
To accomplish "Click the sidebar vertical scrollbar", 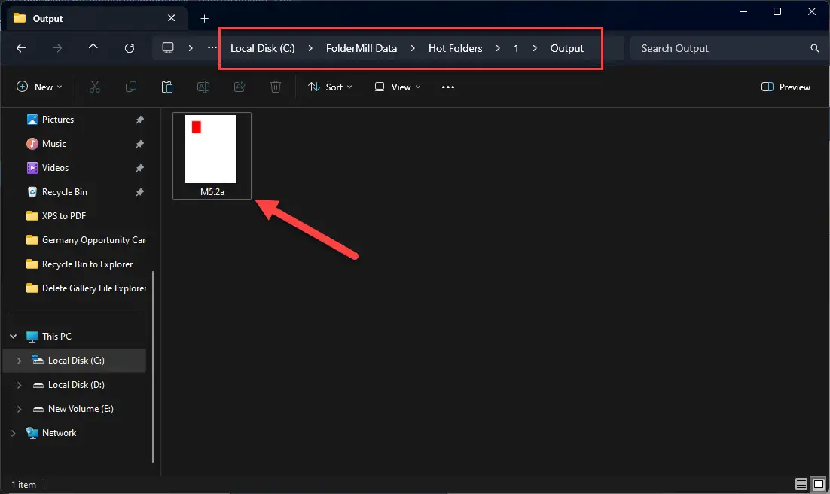I will coord(153,367).
